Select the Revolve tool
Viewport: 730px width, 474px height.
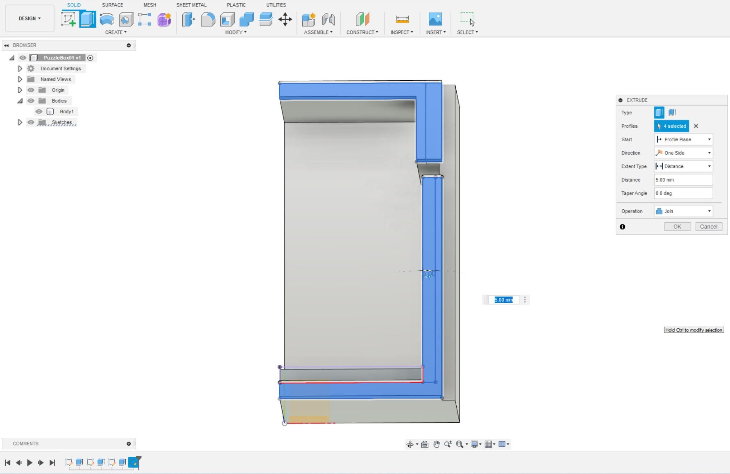coord(107,19)
